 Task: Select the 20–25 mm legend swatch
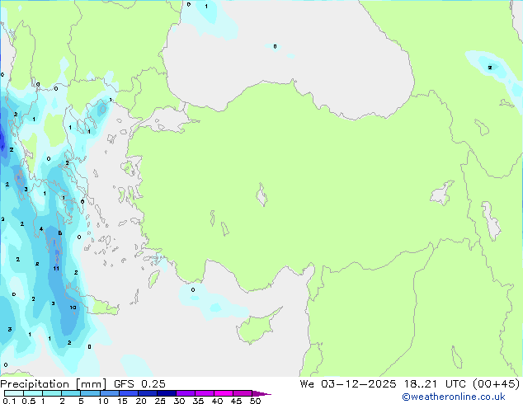coord(148,393)
